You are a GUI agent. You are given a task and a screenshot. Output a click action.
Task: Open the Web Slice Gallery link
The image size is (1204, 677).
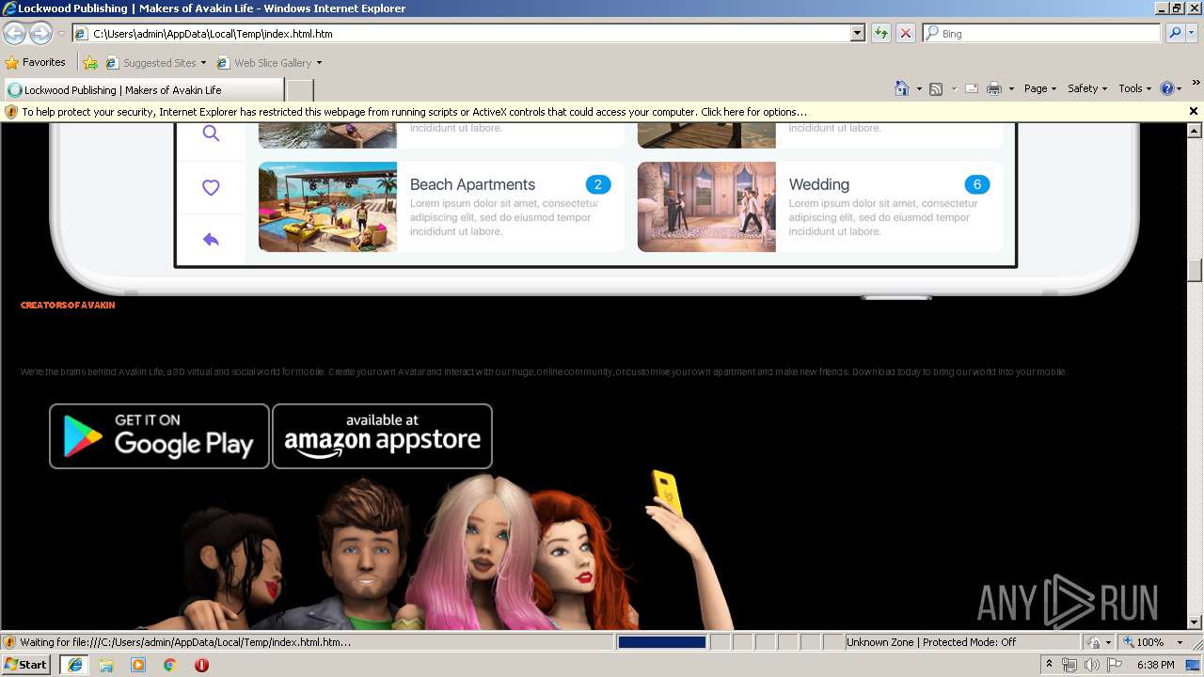click(x=270, y=63)
